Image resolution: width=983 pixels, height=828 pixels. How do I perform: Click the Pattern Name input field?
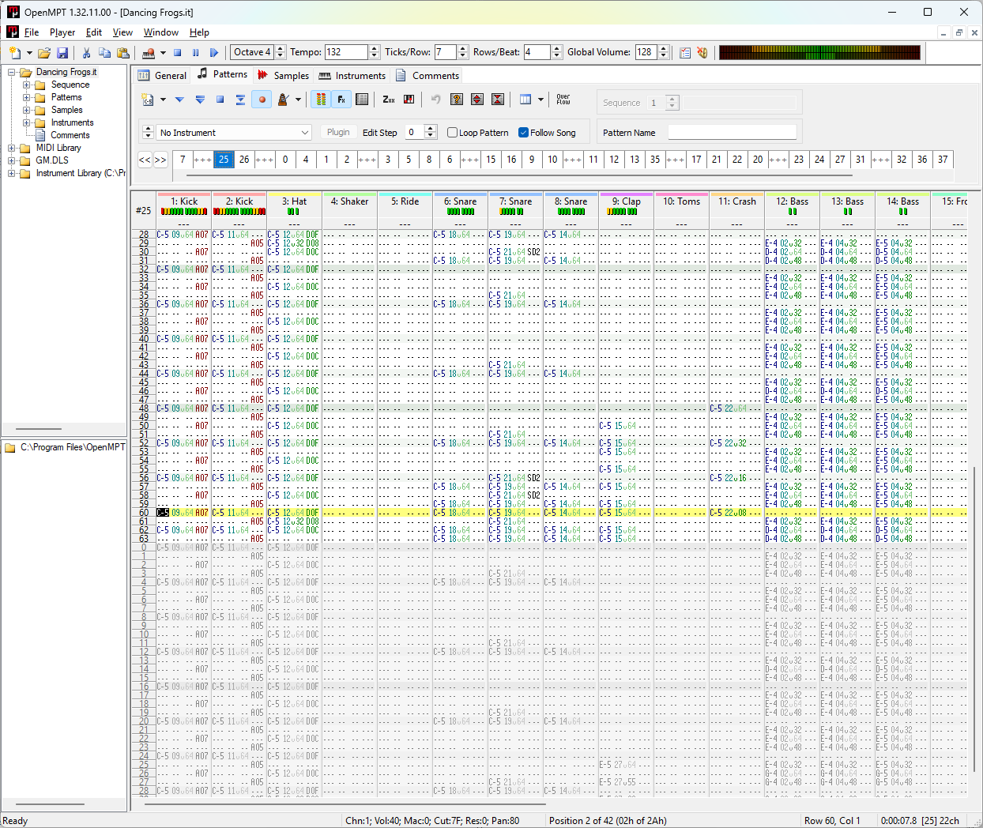(733, 133)
